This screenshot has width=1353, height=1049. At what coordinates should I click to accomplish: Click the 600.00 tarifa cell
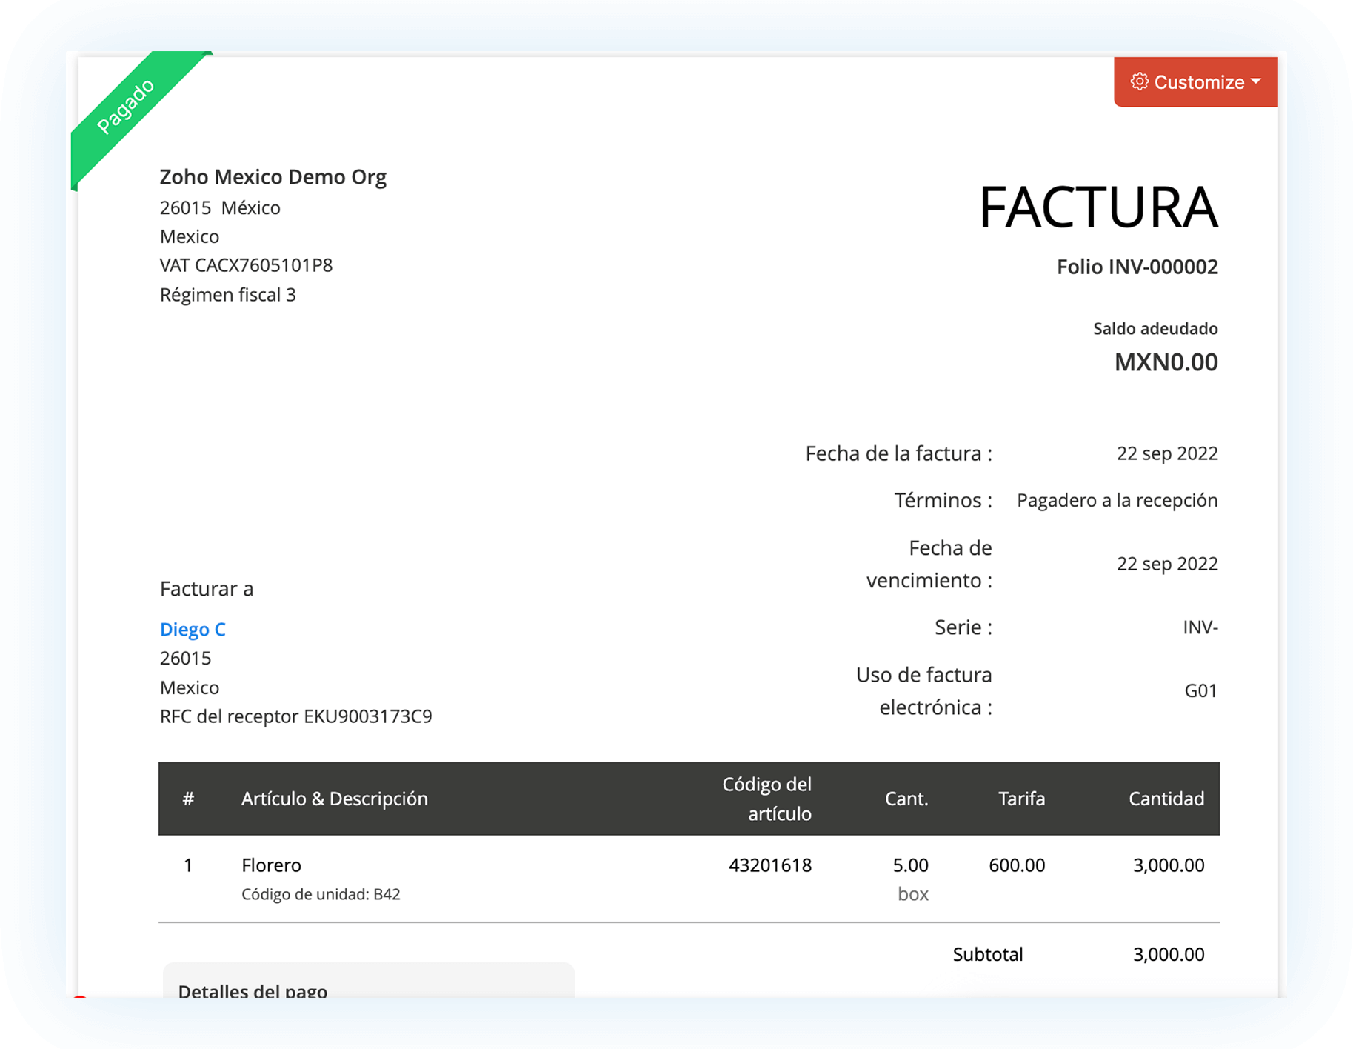coord(1016,865)
